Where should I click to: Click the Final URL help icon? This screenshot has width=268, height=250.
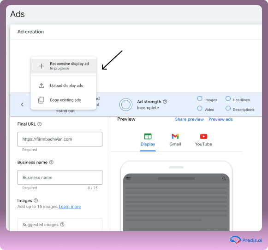tap(40, 124)
